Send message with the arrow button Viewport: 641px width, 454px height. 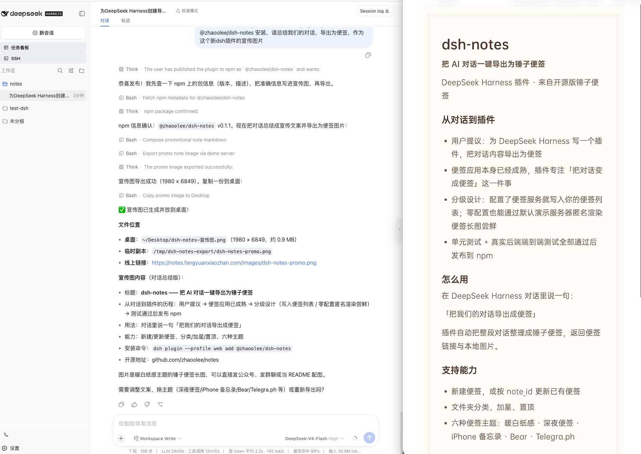coord(369,438)
